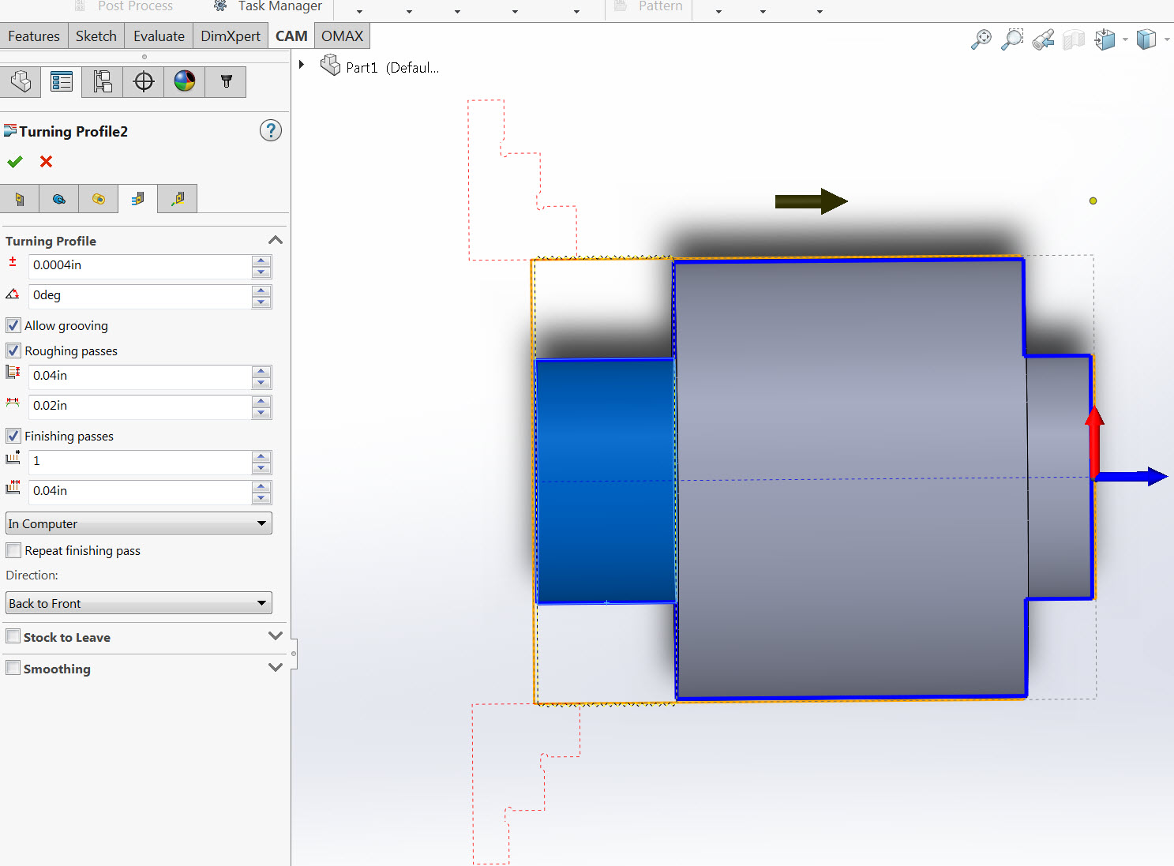Image resolution: width=1174 pixels, height=866 pixels.
Task: Click the Zoom to Fit icon
Action: [x=981, y=39]
